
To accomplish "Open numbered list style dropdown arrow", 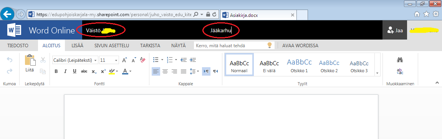I will pyautogui.click(x=176, y=60).
